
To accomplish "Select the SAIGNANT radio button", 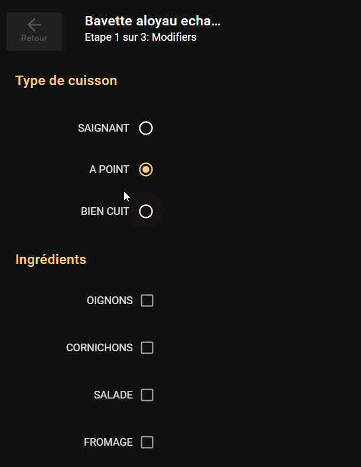I will click(146, 128).
